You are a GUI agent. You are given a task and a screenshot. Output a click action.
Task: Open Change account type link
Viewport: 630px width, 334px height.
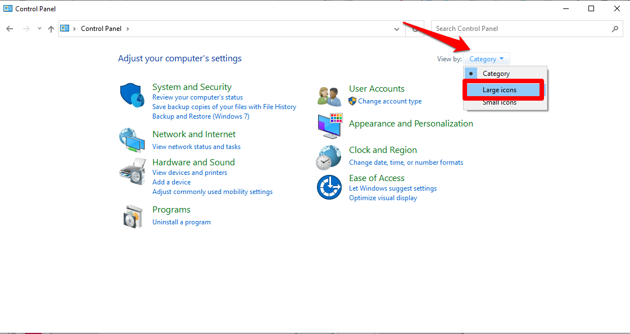[389, 101]
